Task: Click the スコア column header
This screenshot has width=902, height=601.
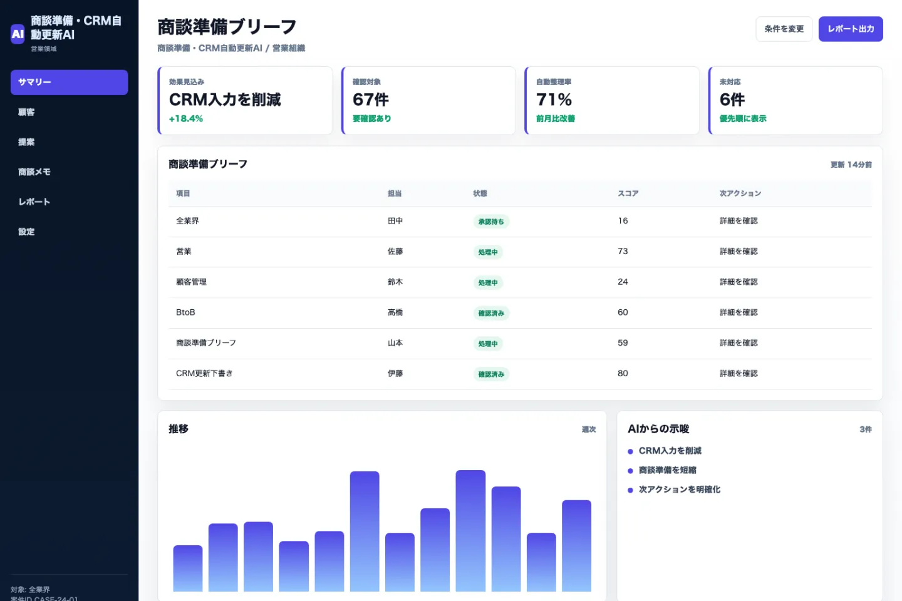Action: 628,193
